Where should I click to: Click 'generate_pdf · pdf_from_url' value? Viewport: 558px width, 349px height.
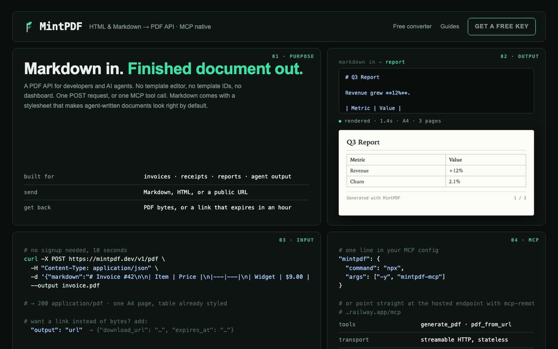click(466, 324)
